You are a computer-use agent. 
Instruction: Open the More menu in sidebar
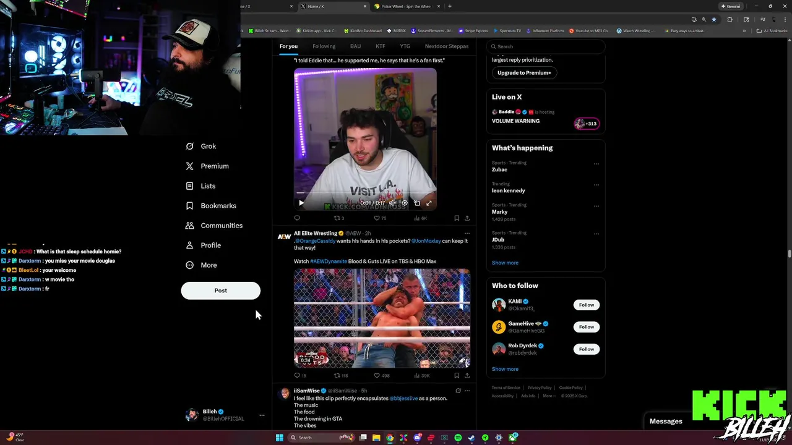[201, 265]
